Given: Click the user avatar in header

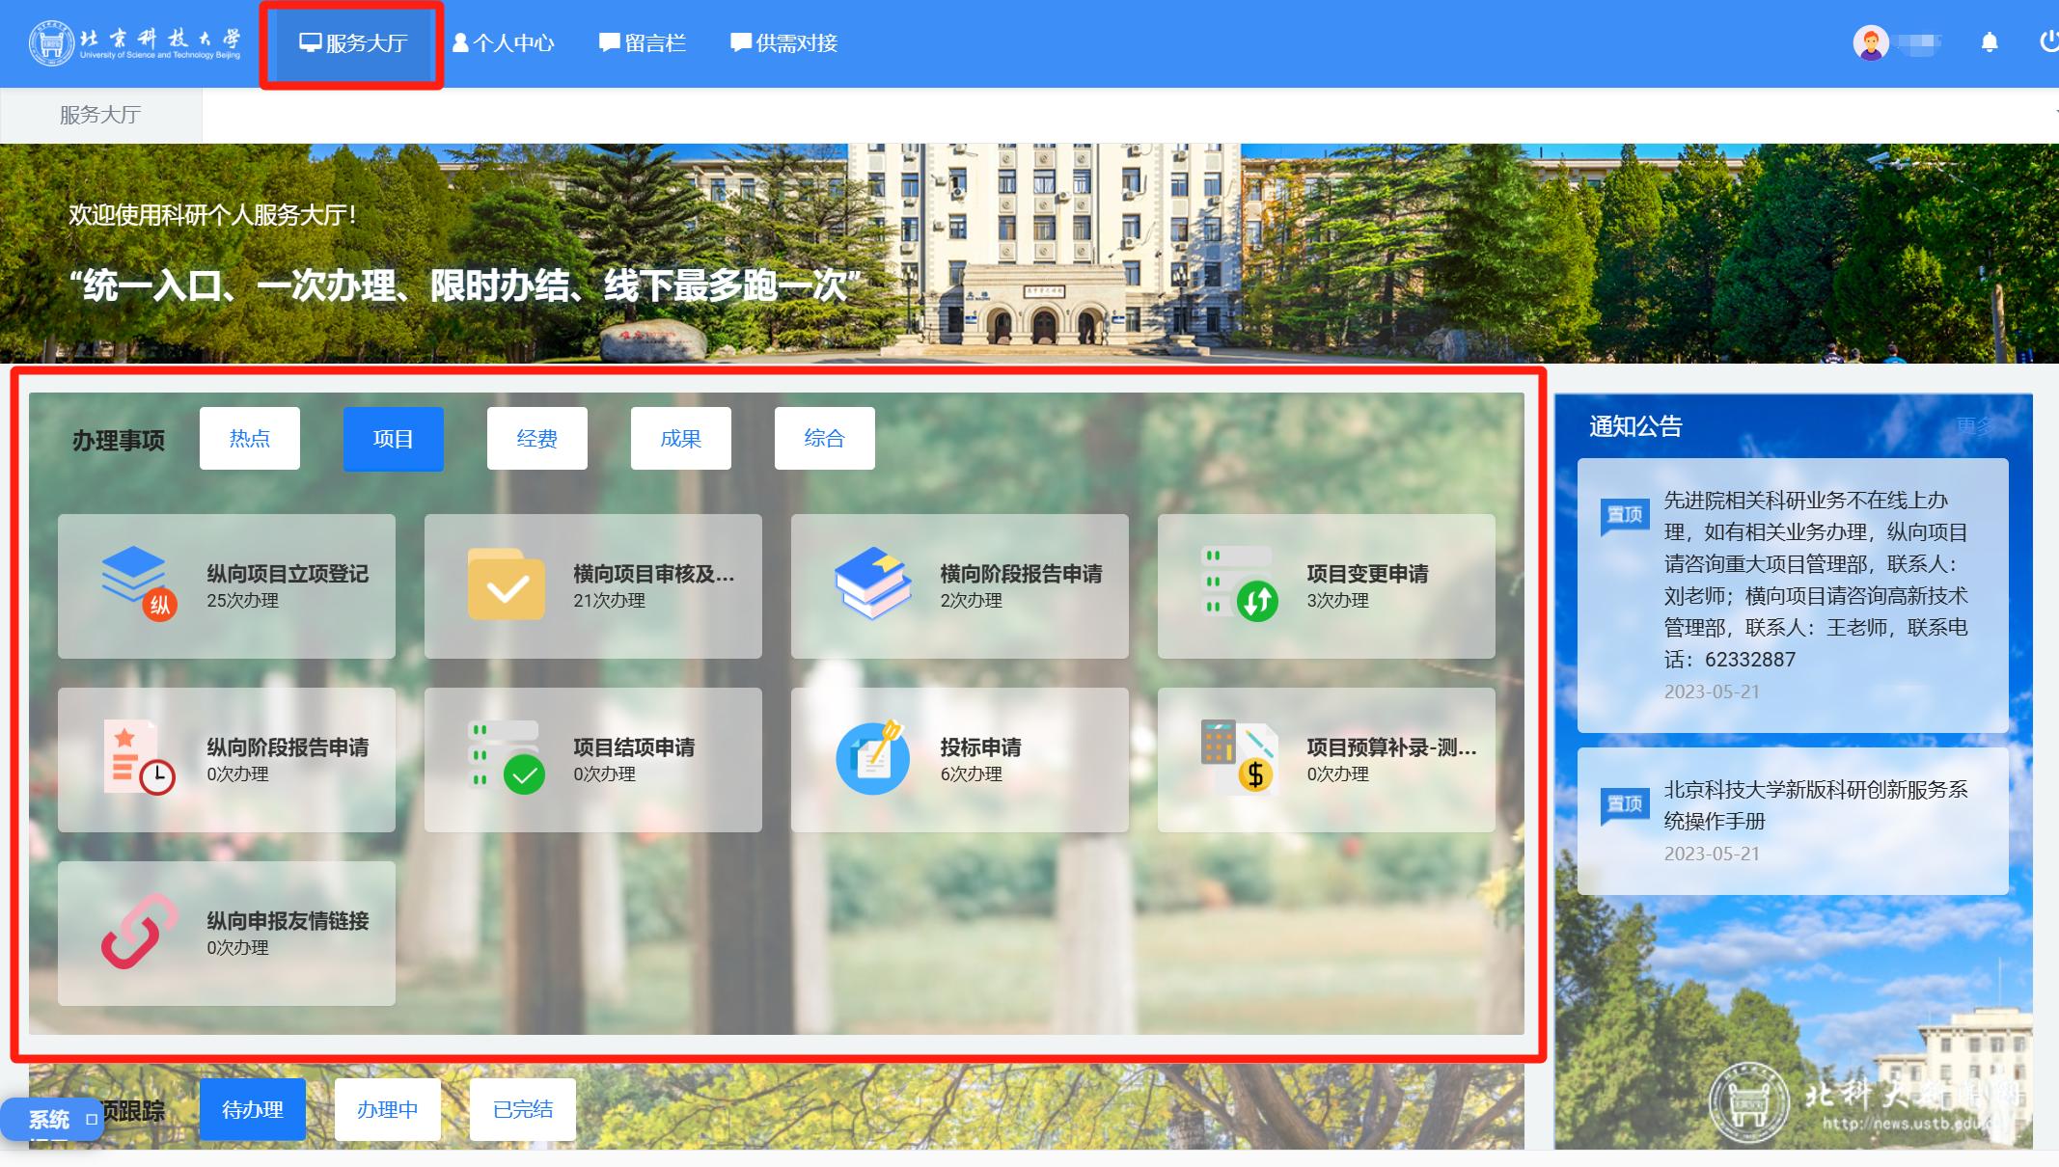Looking at the screenshot, I should pyautogui.click(x=1871, y=42).
